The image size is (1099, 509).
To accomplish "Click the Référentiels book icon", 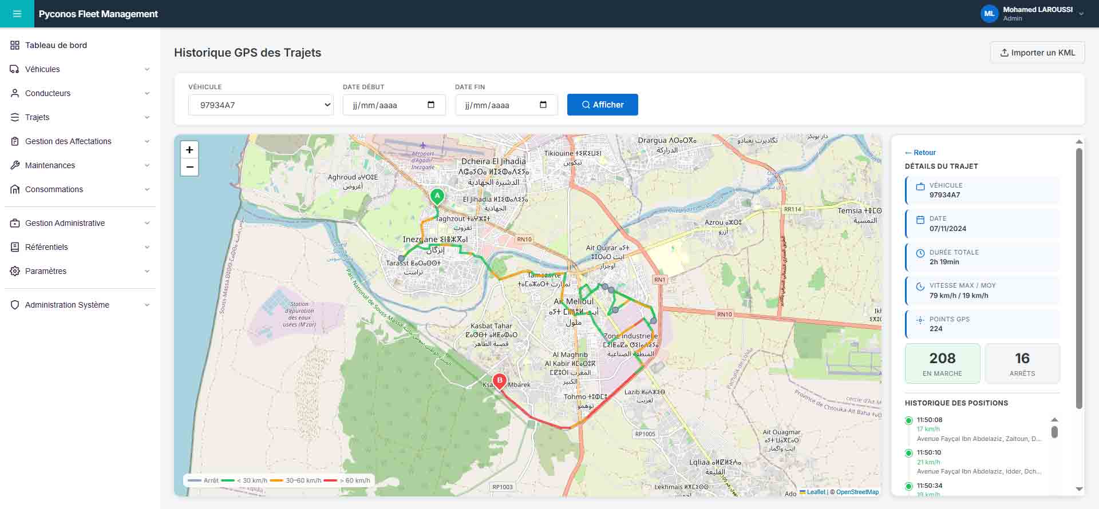I will tap(15, 247).
